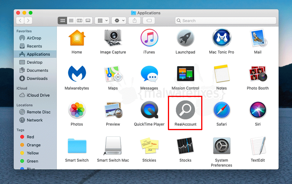Switch to list view
Screen dimensions: 292x184
tap(71, 20)
